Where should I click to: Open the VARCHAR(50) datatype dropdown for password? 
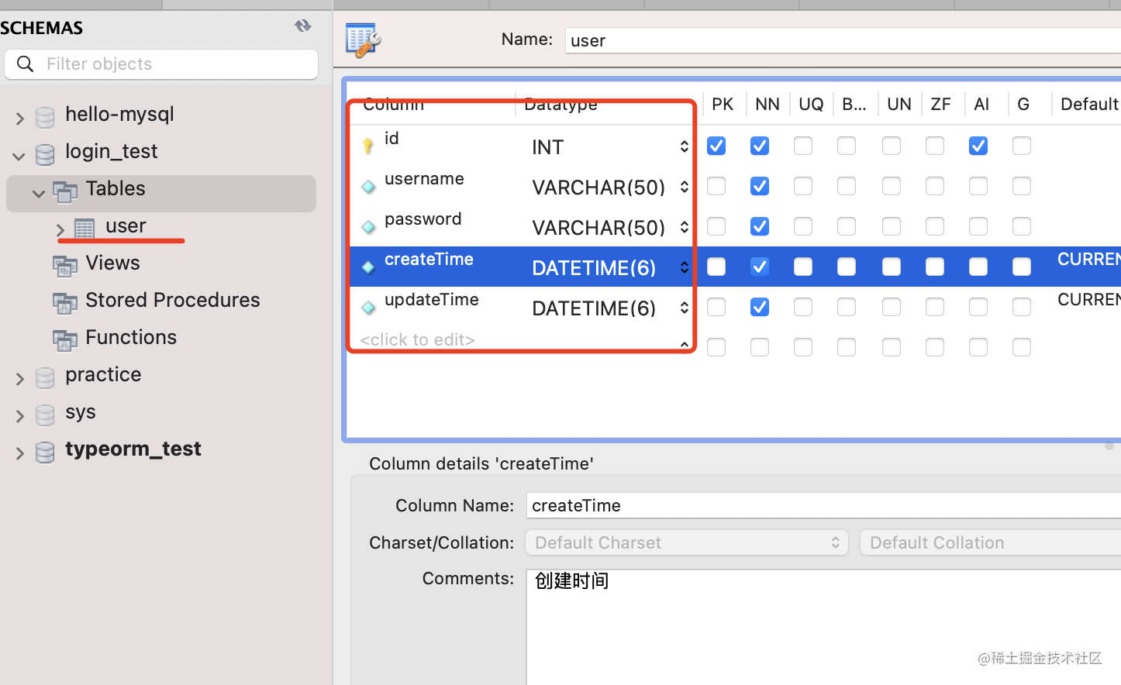tap(685, 227)
